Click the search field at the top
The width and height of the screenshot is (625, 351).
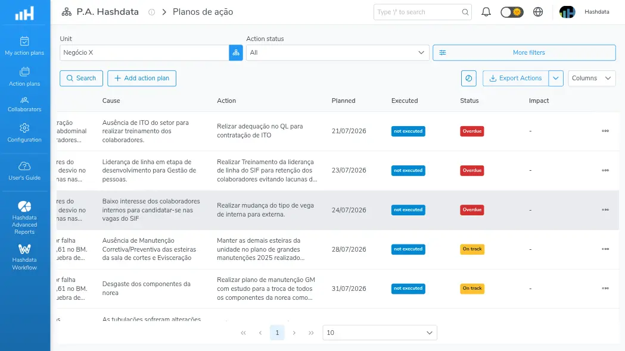click(422, 12)
